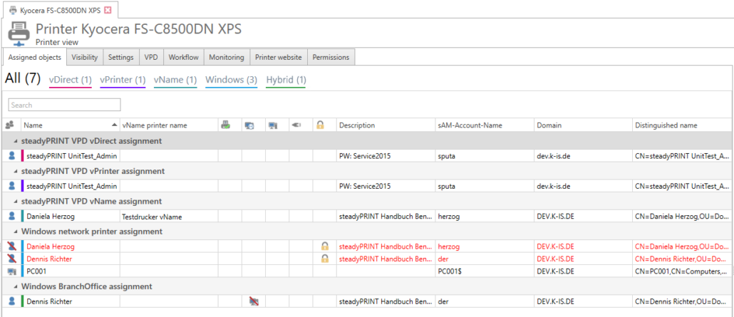This screenshot has height=317, width=734.
Task: Switch to the Settings tab
Action: (121, 57)
